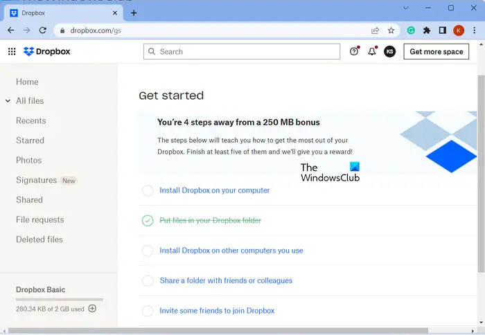Open Signatures in the sidebar
This screenshot has height=335, width=485.
click(x=37, y=180)
